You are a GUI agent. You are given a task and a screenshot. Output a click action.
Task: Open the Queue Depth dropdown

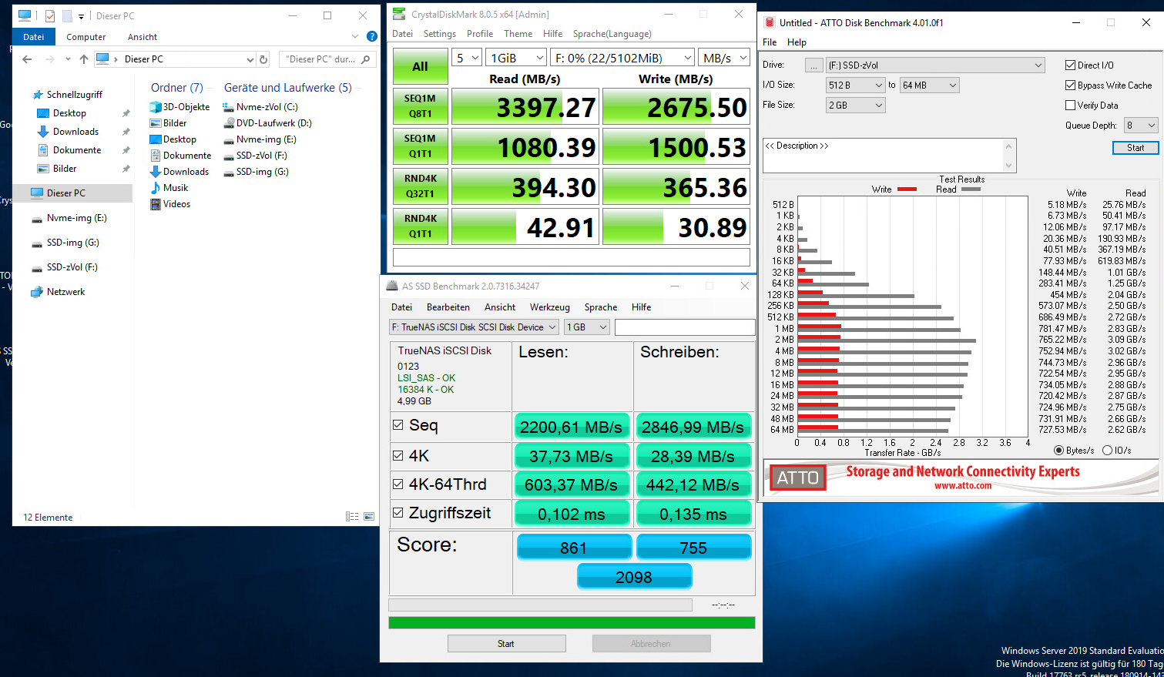[1141, 126]
